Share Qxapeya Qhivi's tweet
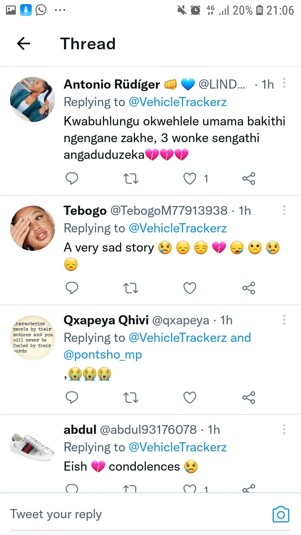The image size is (301, 535). 249,397
